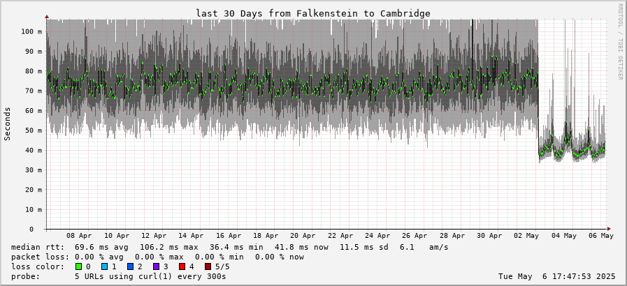This screenshot has height=286, width=627.
Task: Click the graph title 'last 30 Days from Falkenstein to Cambridge'
Action: coord(313,13)
